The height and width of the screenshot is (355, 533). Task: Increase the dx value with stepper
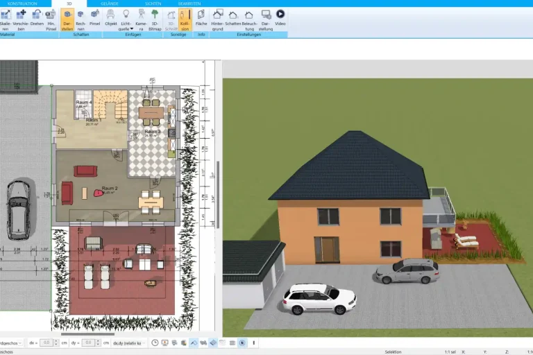click(56, 341)
